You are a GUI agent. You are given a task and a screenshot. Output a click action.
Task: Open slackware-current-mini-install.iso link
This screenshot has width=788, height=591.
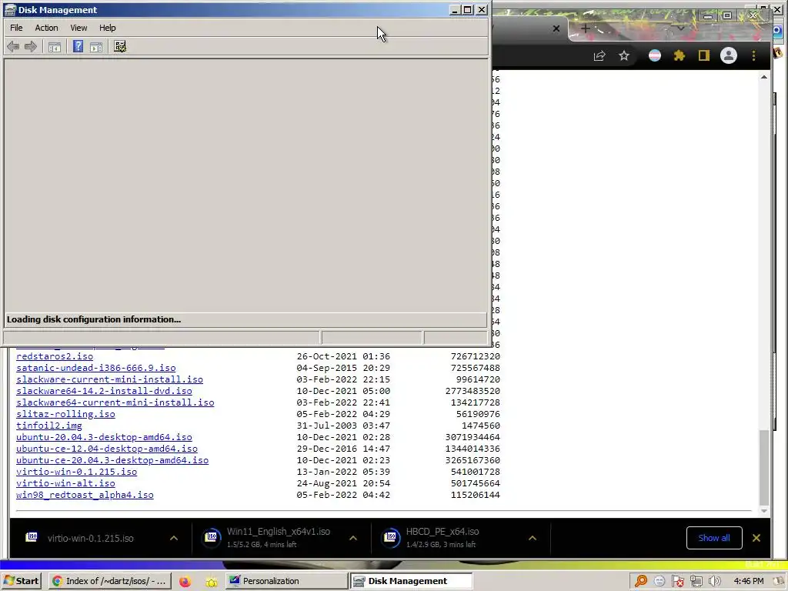pyautogui.click(x=109, y=379)
